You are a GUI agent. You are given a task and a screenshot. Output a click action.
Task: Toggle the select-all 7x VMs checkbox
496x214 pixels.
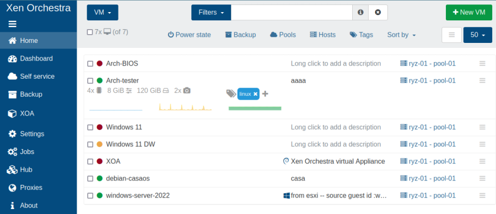(89, 32)
